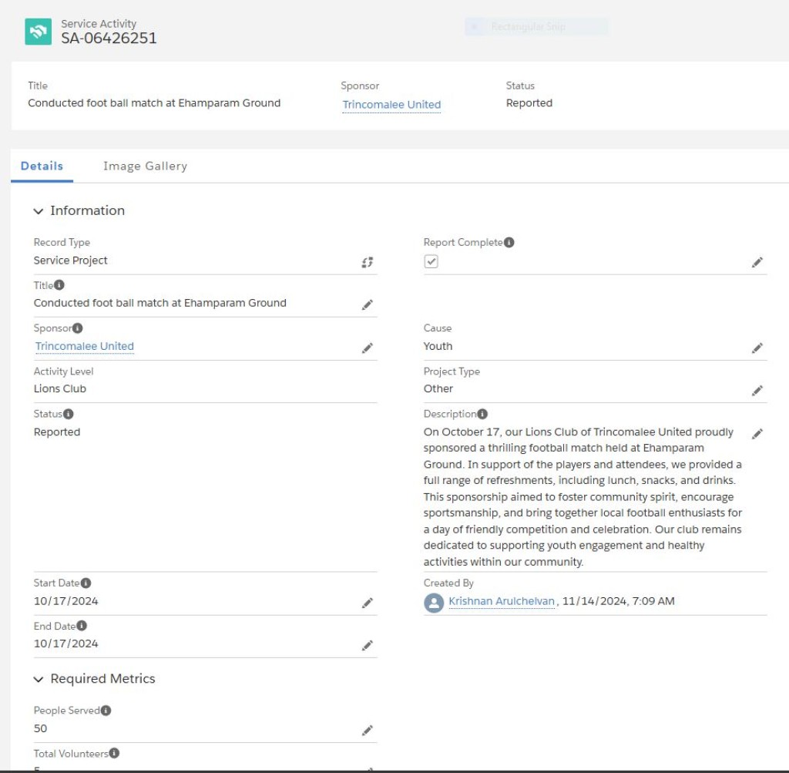789x773 pixels.
Task: Show info tooltip beside Title label
Action: click(x=59, y=285)
